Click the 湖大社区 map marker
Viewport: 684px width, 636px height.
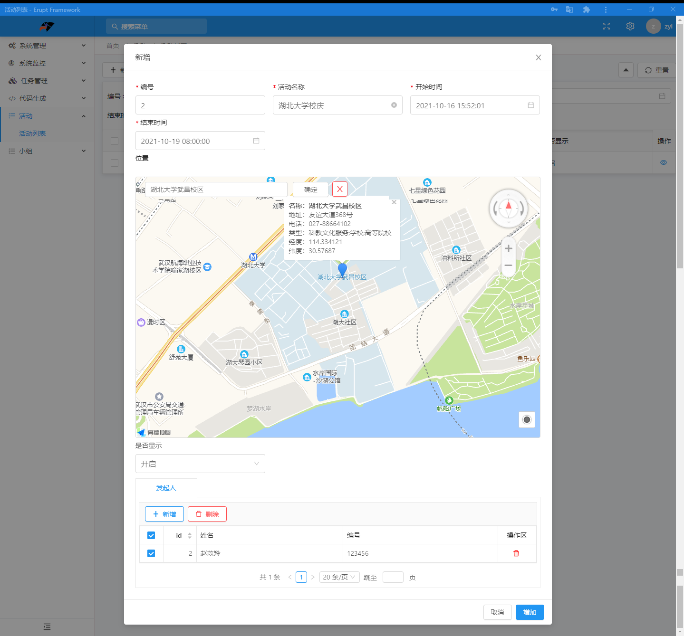[x=345, y=314]
